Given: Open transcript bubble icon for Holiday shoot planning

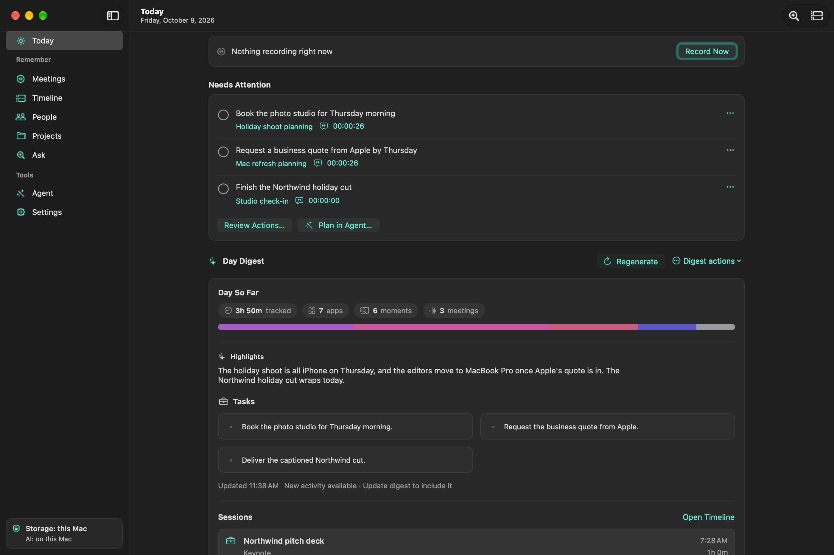Looking at the screenshot, I should point(323,126).
